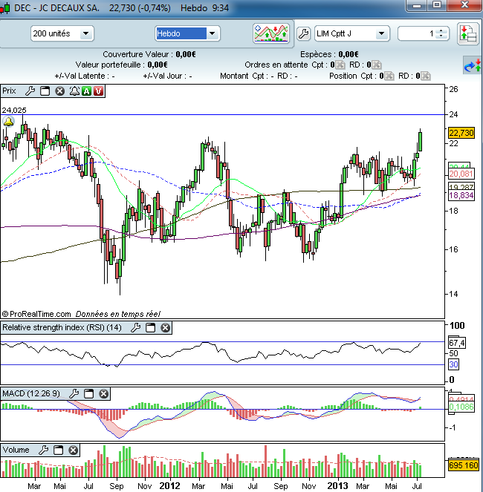
Task: Cancel pending orders Cpt X icon
Action: 340,65
